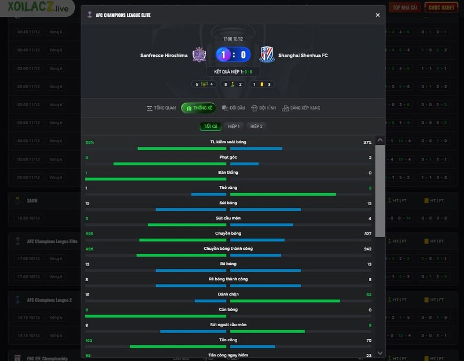This screenshot has height=361, width=464.
Task: Close the match details popup
Action: [378, 15]
